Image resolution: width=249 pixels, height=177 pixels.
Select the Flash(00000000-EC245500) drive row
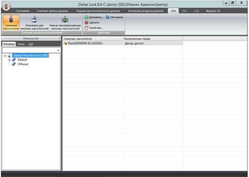(x=123, y=44)
